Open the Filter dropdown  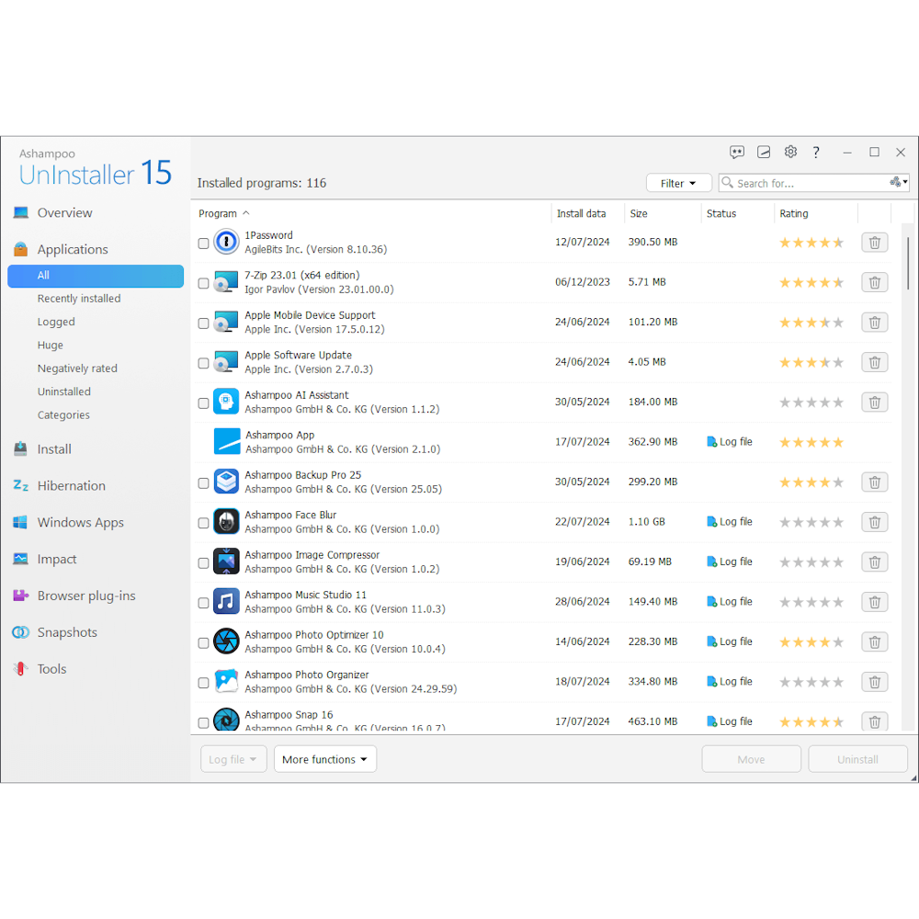tap(679, 184)
